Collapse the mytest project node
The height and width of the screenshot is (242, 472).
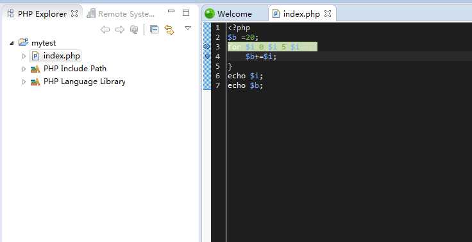(x=12, y=43)
